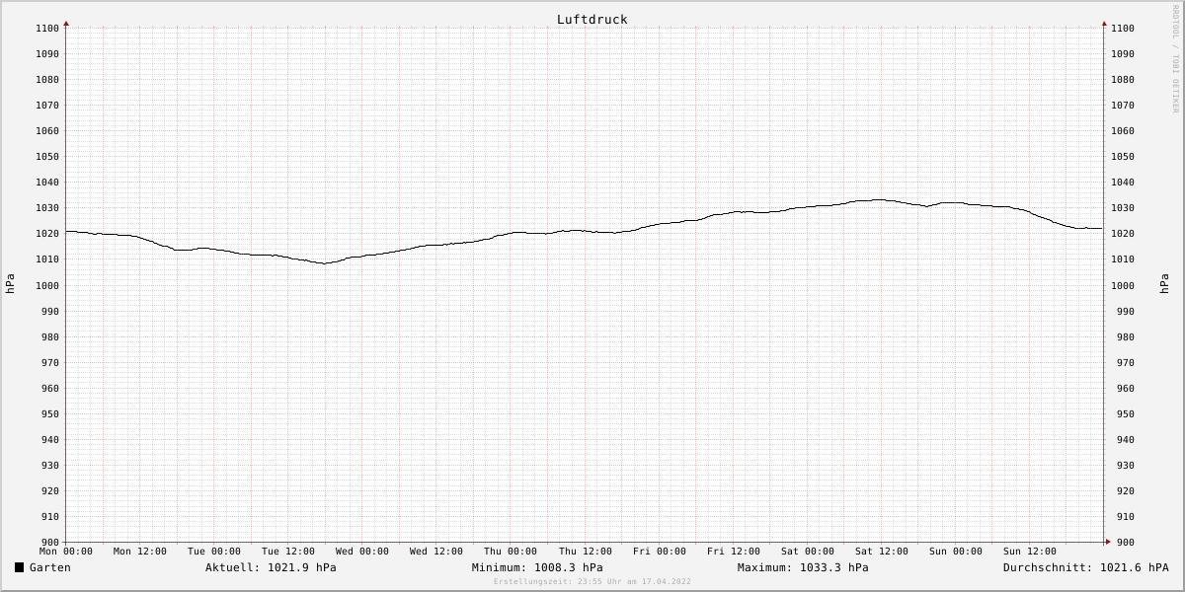Click the Mon 12:00 x-axis label
Image resolution: width=1185 pixels, height=592 pixels.
(140, 552)
